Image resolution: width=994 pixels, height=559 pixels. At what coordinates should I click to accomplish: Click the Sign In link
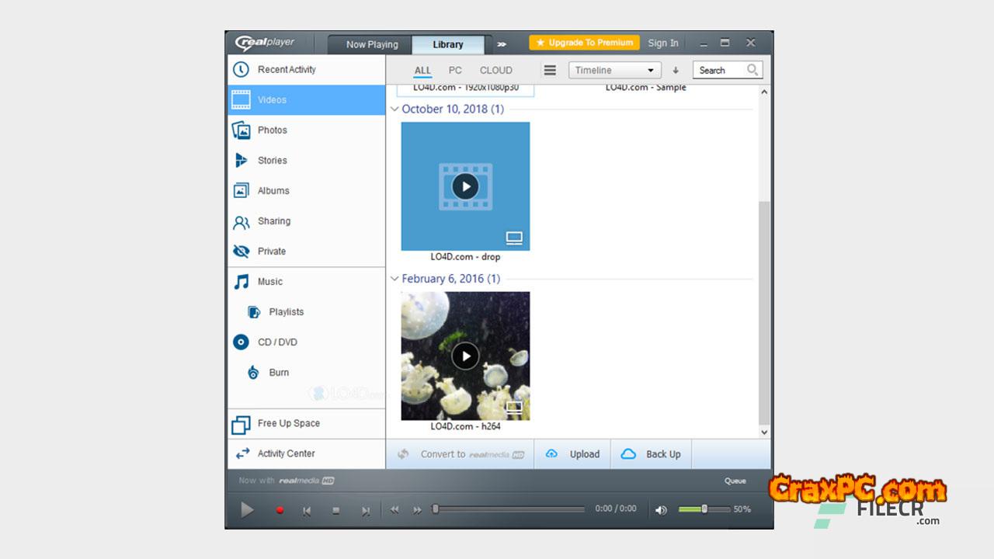point(663,43)
